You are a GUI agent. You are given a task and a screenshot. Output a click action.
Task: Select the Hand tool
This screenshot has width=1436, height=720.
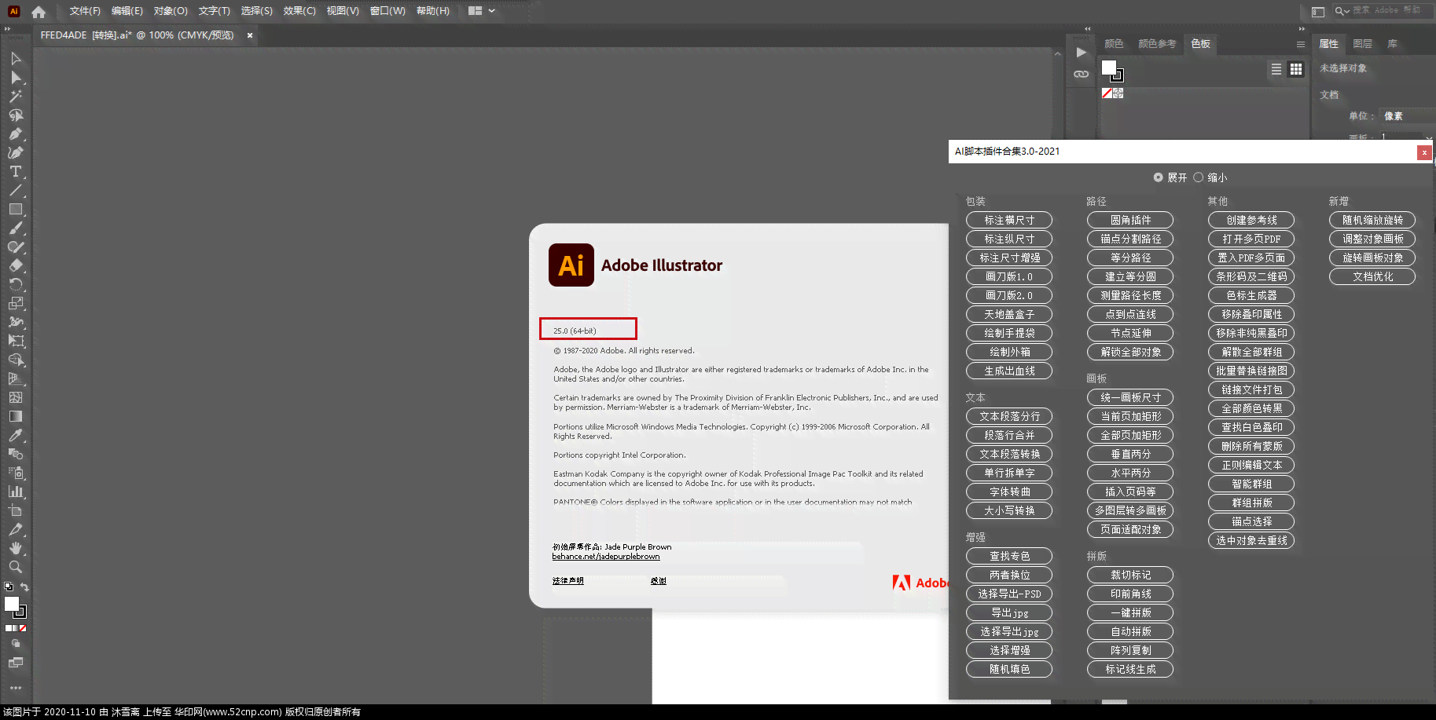click(x=16, y=549)
